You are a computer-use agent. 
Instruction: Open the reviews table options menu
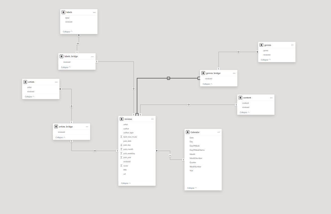152,119
